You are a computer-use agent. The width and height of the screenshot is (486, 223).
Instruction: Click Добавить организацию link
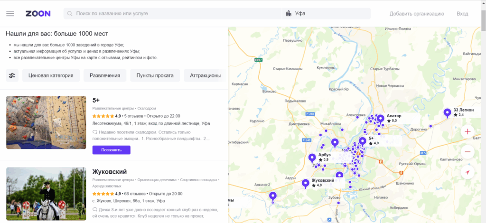point(417,14)
